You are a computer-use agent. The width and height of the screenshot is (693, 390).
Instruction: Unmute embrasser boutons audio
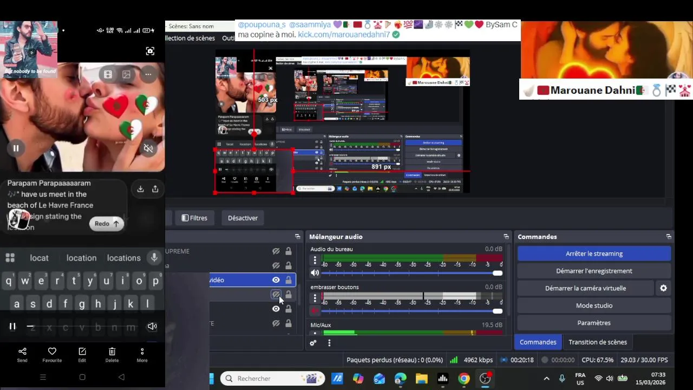[315, 311]
